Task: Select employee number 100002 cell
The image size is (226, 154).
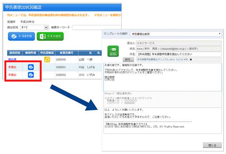Action: 61,75
